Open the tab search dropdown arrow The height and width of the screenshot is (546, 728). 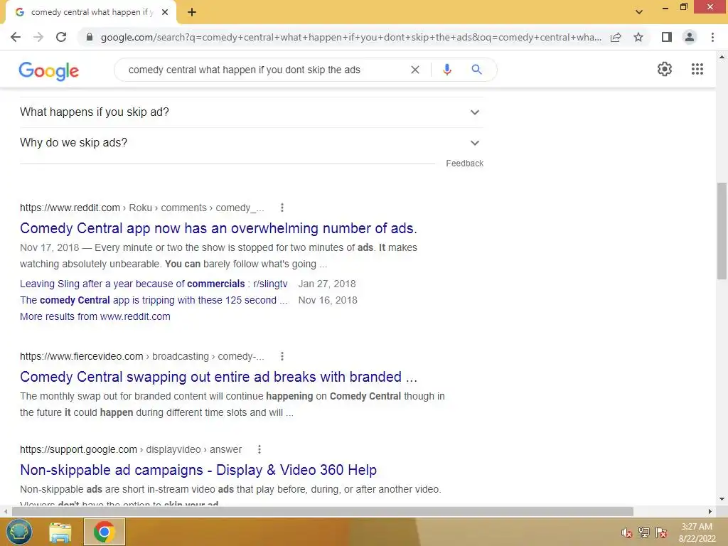639,12
